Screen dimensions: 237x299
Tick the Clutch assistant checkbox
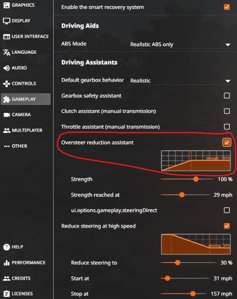point(227,111)
